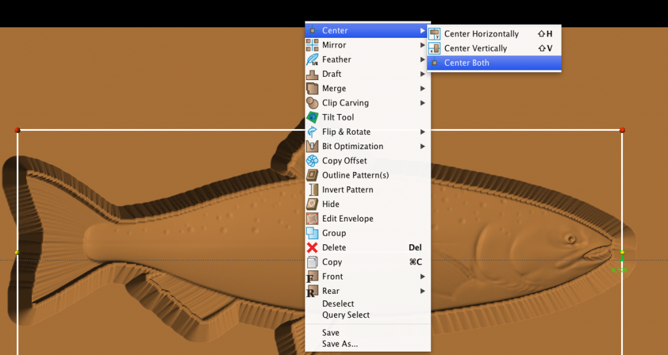Click the Center Vertically icon
Image resolution: width=668 pixels, height=355 pixels.
[434, 48]
